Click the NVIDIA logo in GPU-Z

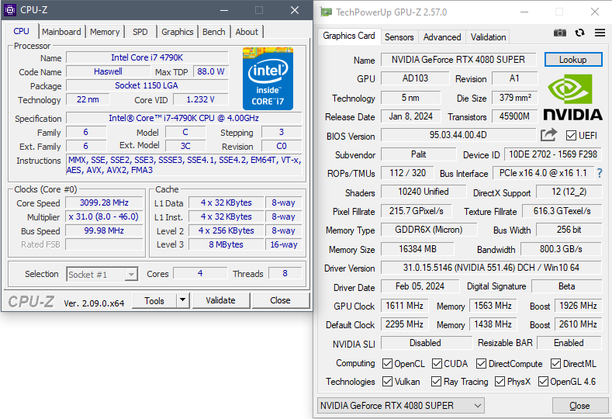tap(572, 98)
